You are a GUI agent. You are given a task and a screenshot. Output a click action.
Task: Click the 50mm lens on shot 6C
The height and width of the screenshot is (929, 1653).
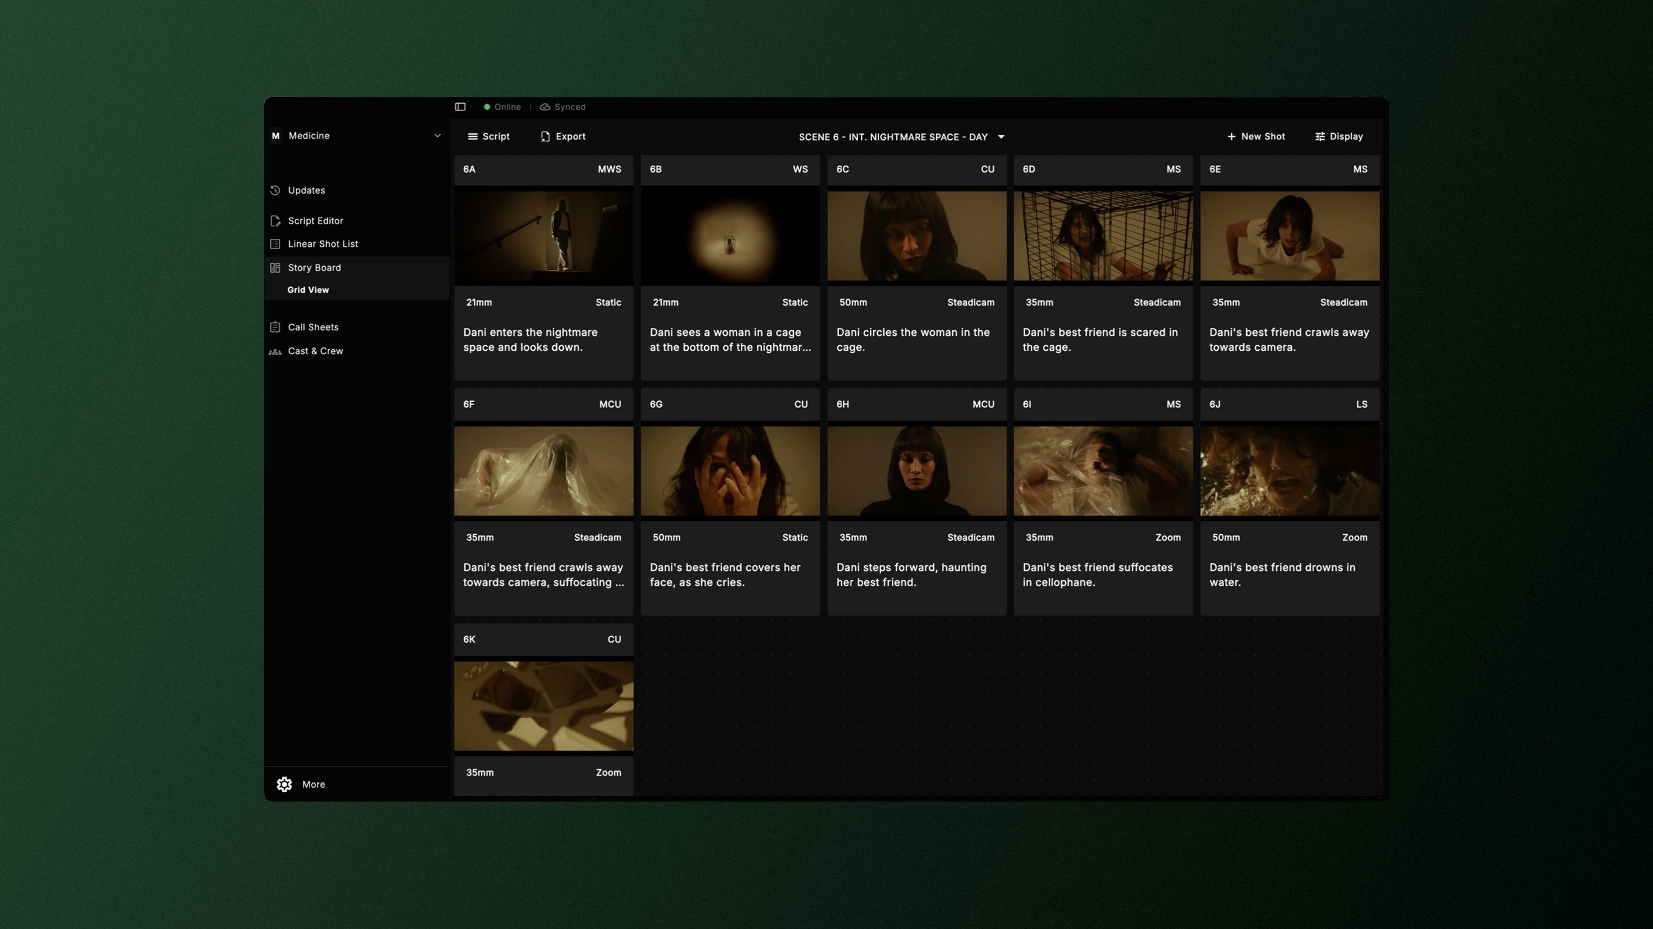tap(853, 303)
